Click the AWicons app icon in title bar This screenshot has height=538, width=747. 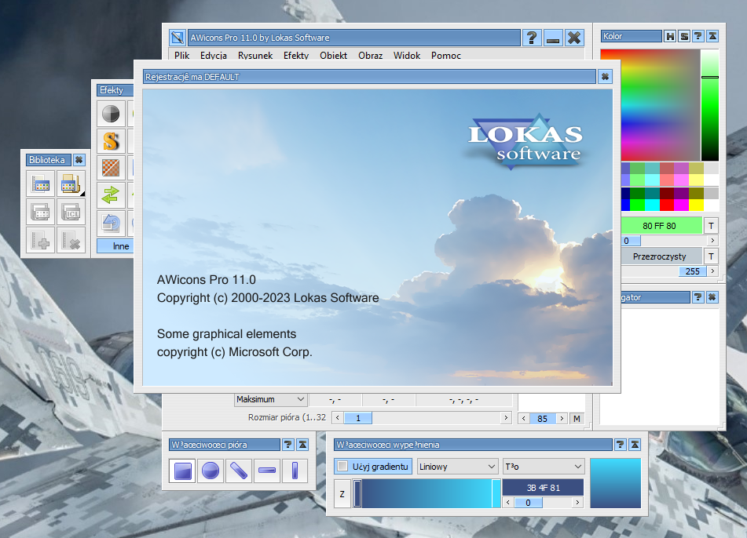coord(178,38)
